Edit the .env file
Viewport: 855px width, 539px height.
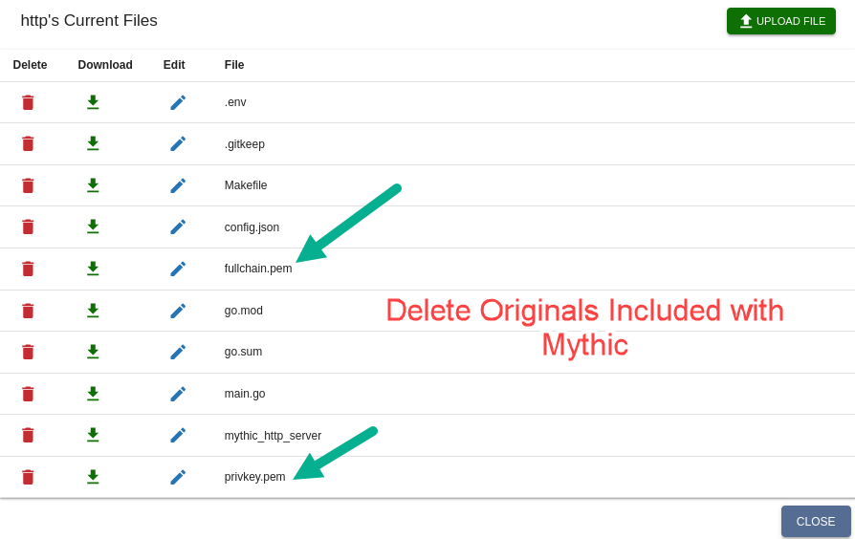178,102
